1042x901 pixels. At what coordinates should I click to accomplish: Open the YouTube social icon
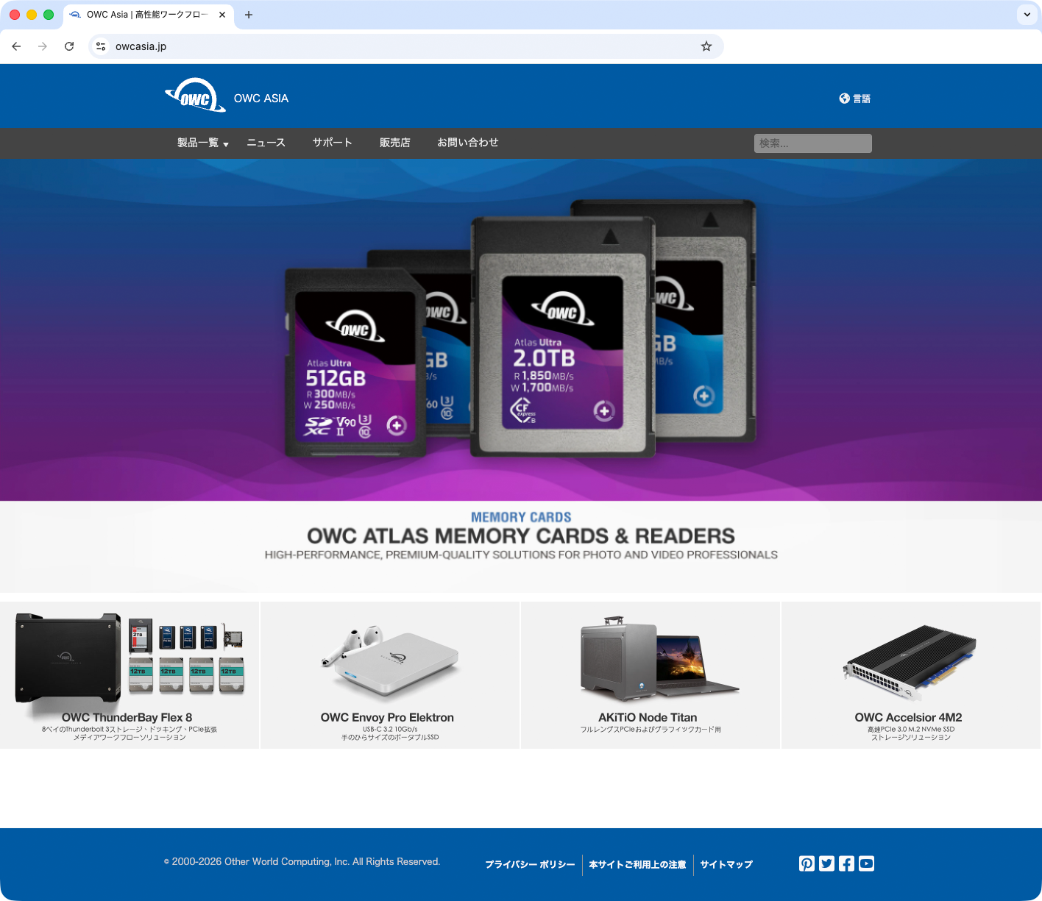point(867,863)
